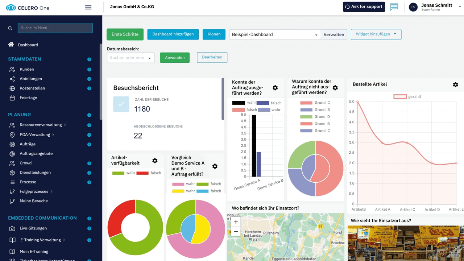Open the Jonas Schmitt user menu

(440, 7)
